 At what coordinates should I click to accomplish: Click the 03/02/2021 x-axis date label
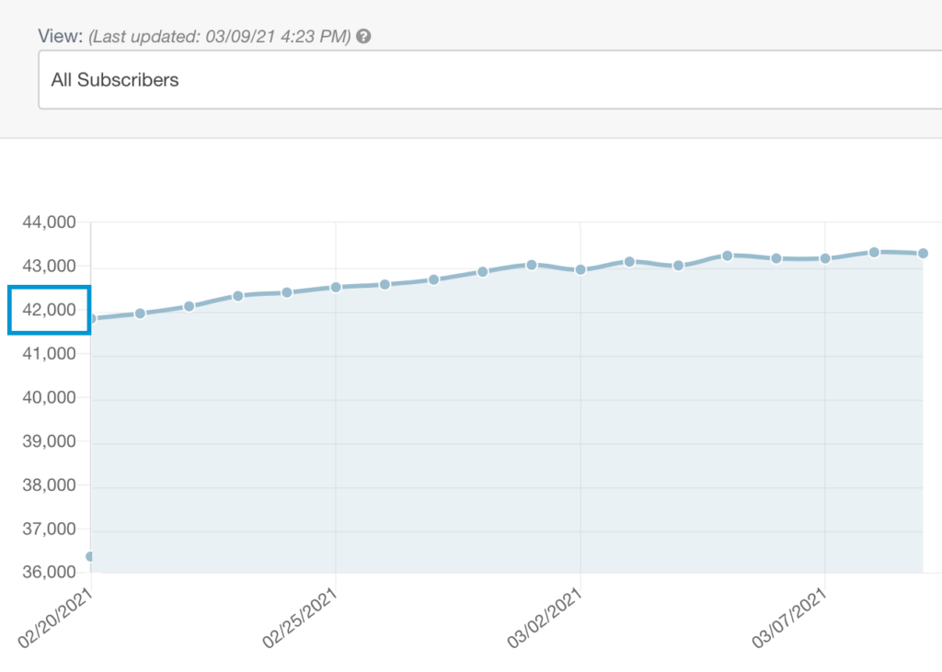(545, 618)
